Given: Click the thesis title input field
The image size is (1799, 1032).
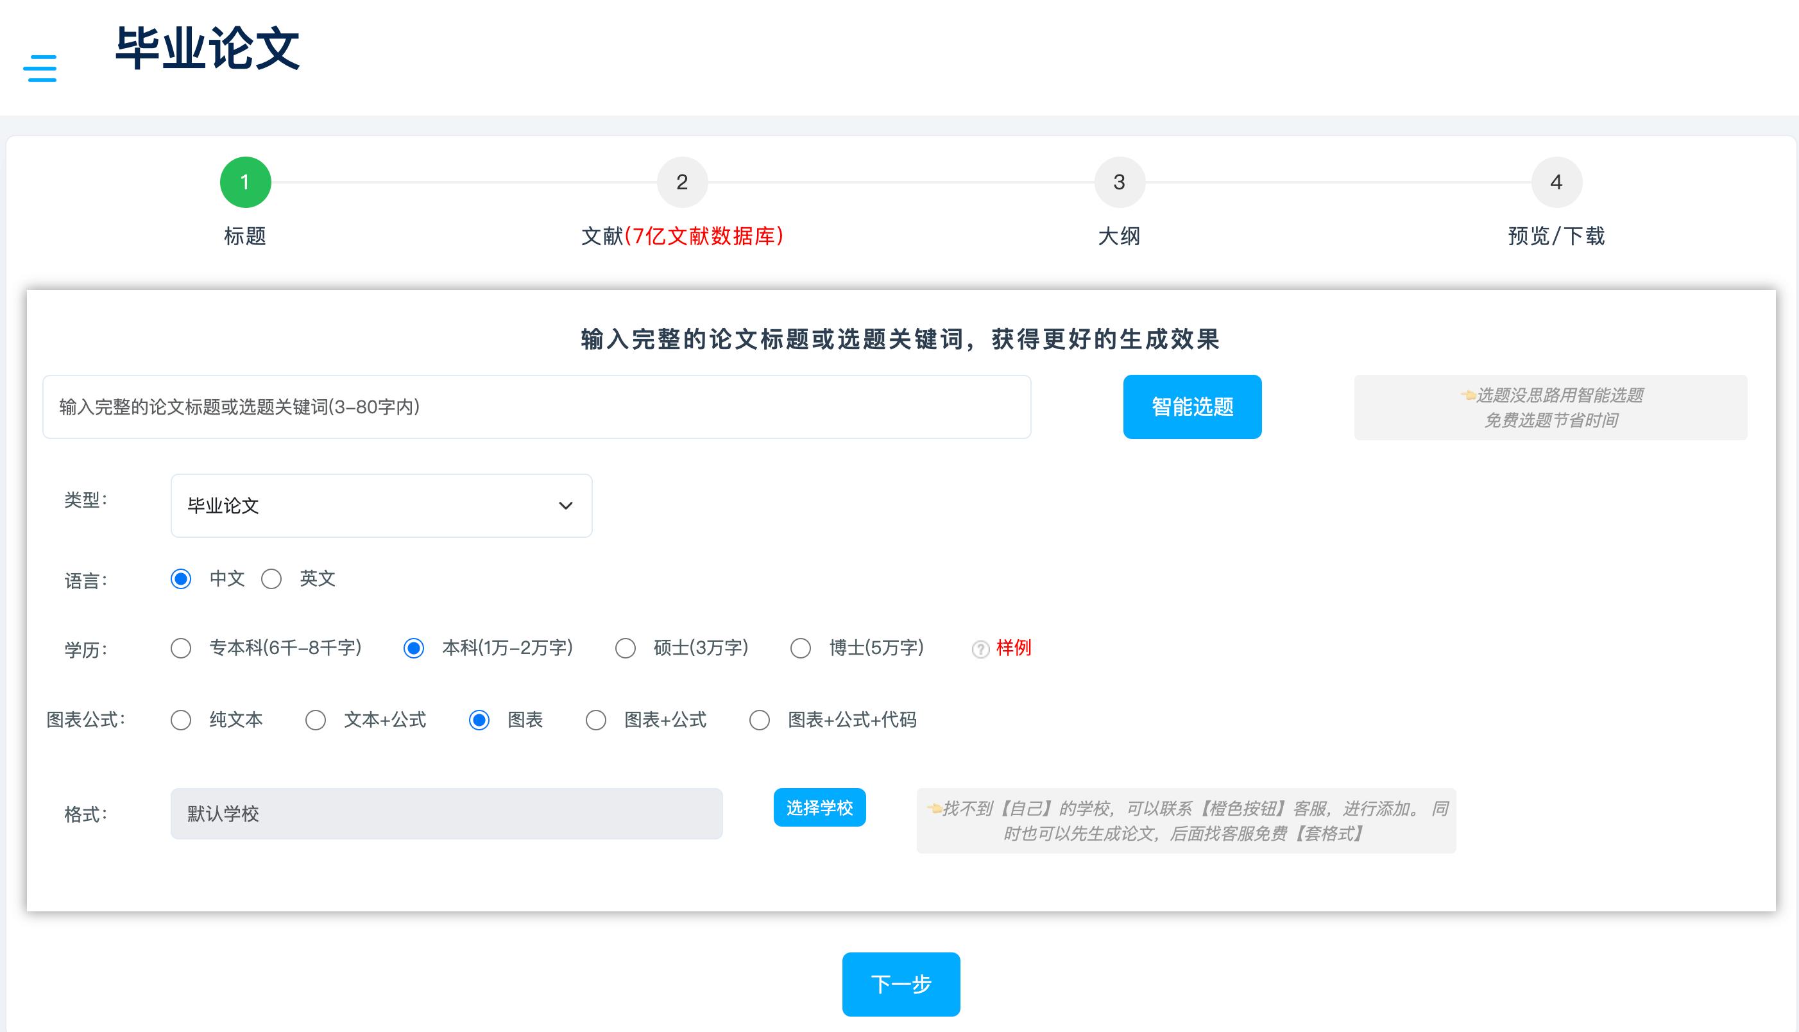Looking at the screenshot, I should click(536, 407).
